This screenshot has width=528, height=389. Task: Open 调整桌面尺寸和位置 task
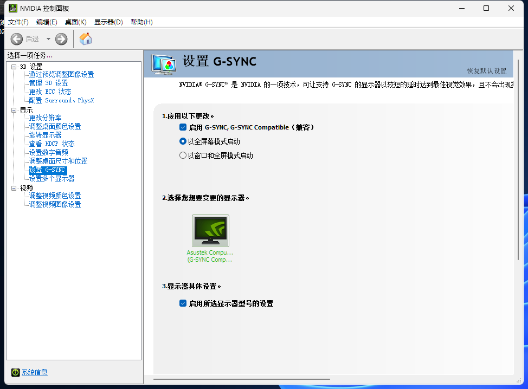[x=58, y=161]
